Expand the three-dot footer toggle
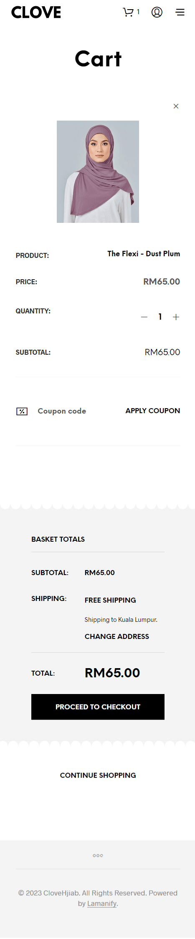195x939 pixels. point(98,855)
